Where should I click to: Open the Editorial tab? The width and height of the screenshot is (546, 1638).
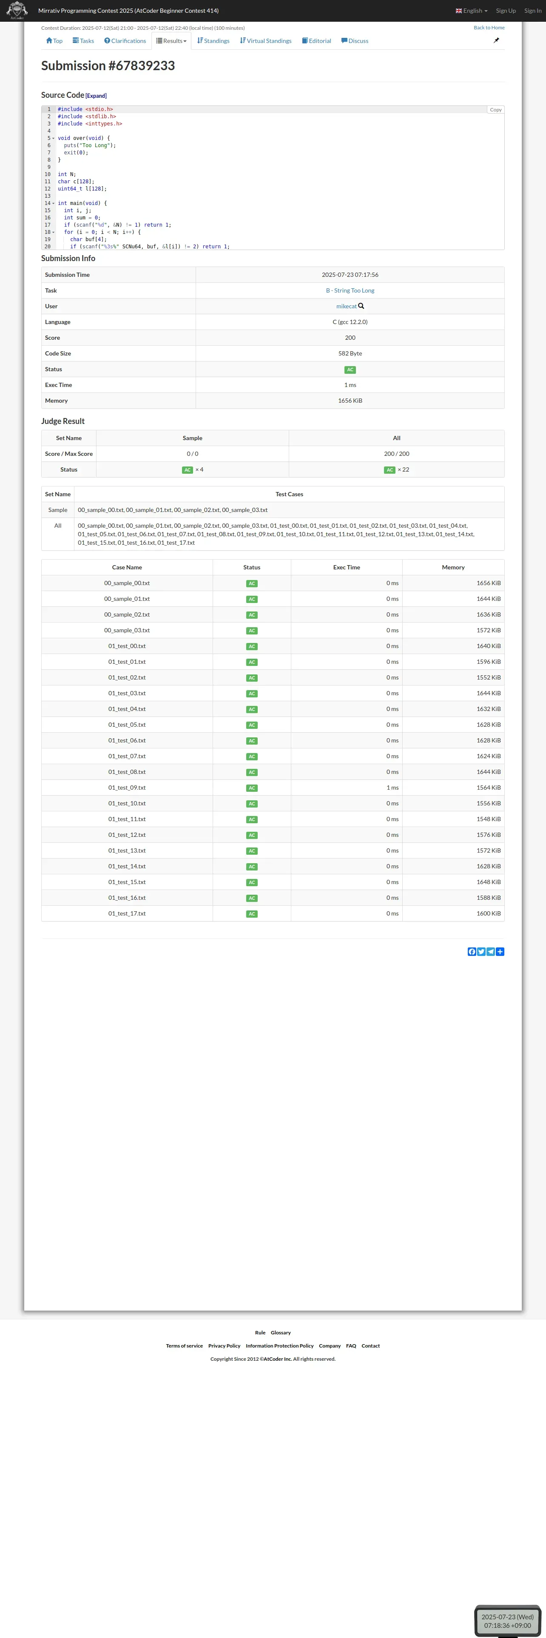point(316,41)
